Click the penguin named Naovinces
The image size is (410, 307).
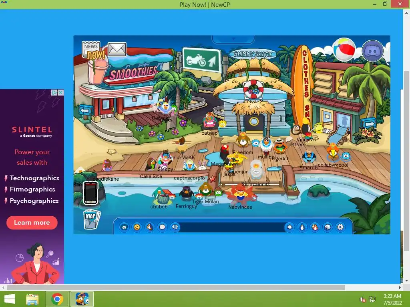click(240, 194)
